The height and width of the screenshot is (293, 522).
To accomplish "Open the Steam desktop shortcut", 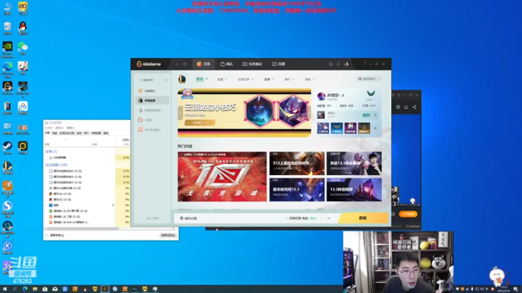I will pos(7,148).
